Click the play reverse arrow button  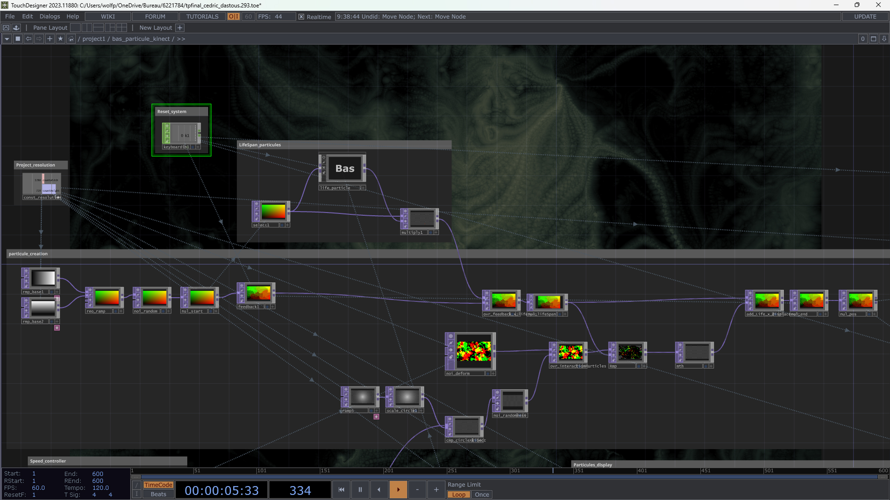coord(379,489)
